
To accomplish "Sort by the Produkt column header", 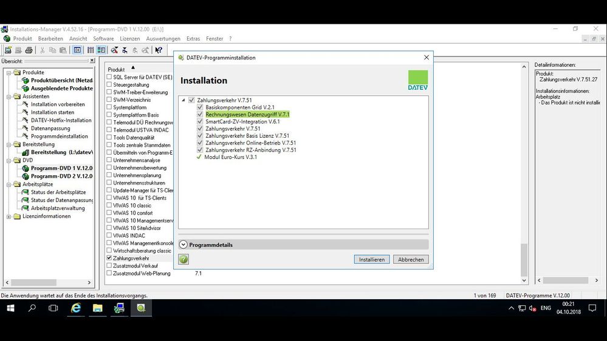I will [x=116, y=69].
